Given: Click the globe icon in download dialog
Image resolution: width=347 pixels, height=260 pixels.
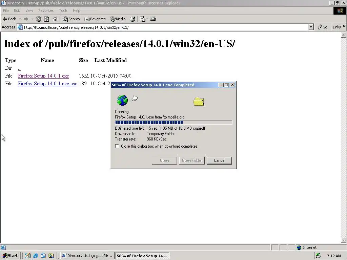Looking at the screenshot, I should 122,100.
